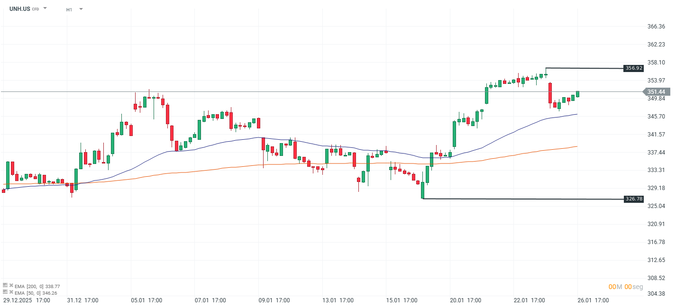This screenshot has height=308, width=676.
Task: Open settings icon for EMA 50 indicator
Action: [x=5, y=292]
